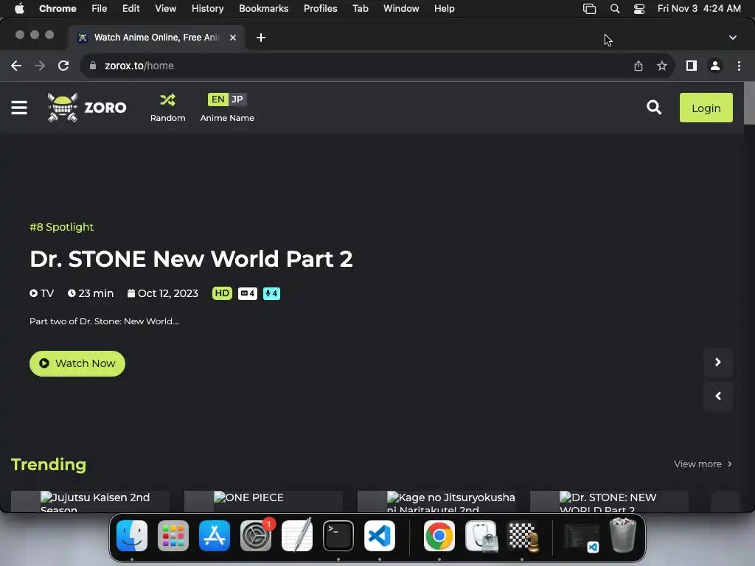This screenshot has width=755, height=566.
Task: Open the Chrome menu in menu bar
Action: click(x=58, y=8)
